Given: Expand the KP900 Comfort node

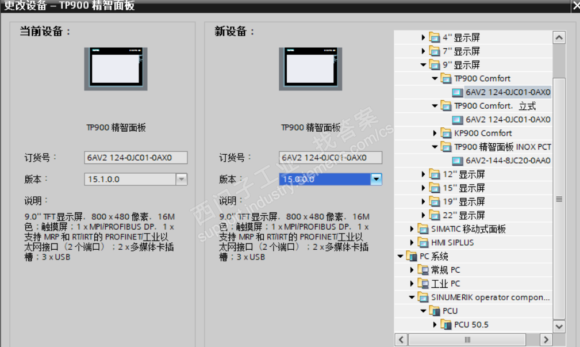Looking at the screenshot, I should point(435,134).
